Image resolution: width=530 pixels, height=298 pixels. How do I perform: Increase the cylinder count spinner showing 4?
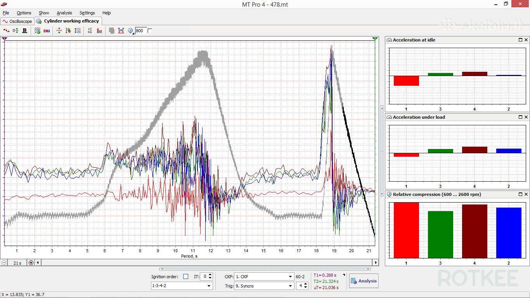coord(306,284)
